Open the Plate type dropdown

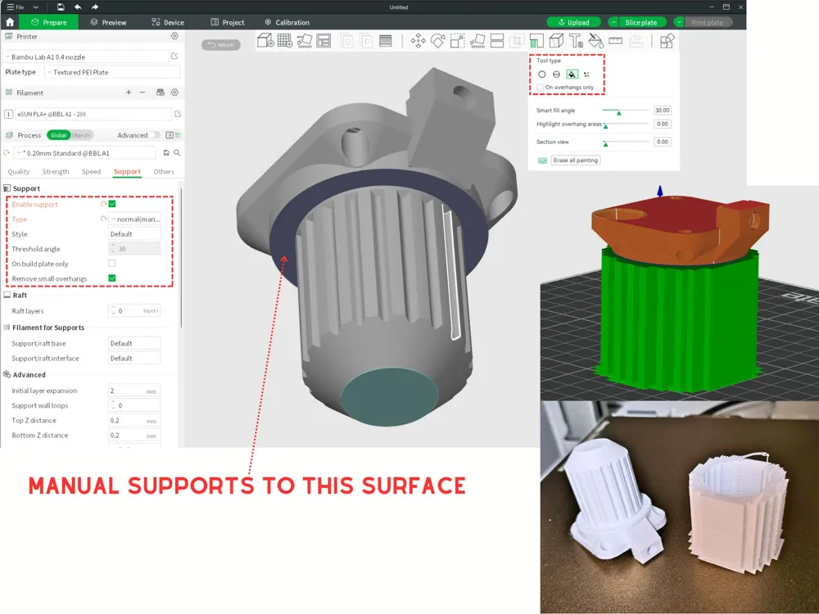(111, 73)
